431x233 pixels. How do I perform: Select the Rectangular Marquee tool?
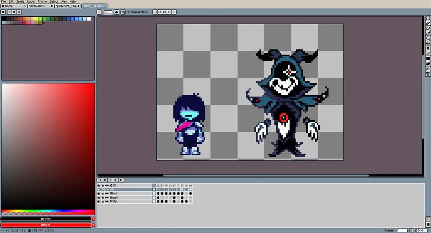coord(428,18)
